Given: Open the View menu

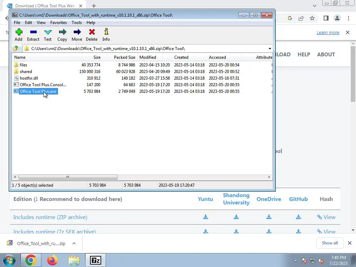Looking at the screenshot, I should [41, 23].
